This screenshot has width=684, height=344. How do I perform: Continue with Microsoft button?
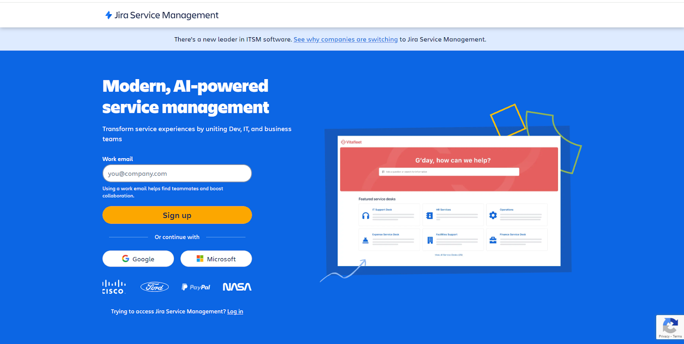tap(216, 259)
